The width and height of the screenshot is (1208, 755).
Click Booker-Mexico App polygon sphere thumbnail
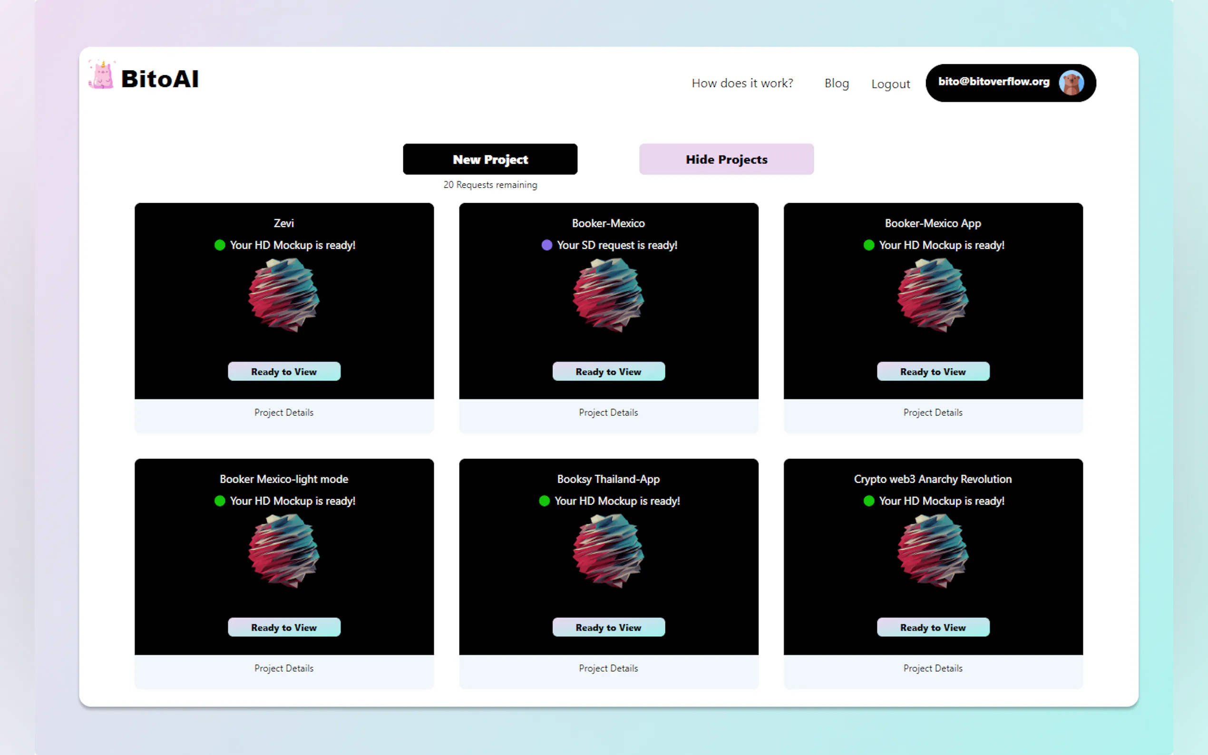point(933,295)
